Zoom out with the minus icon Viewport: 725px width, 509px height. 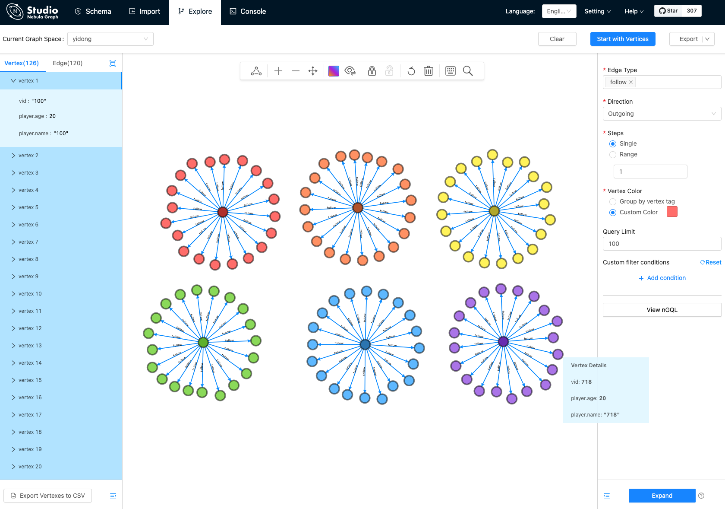coord(296,71)
